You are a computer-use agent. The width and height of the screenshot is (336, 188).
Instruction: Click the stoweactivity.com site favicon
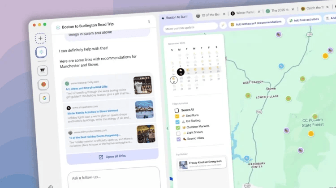click(x=67, y=84)
